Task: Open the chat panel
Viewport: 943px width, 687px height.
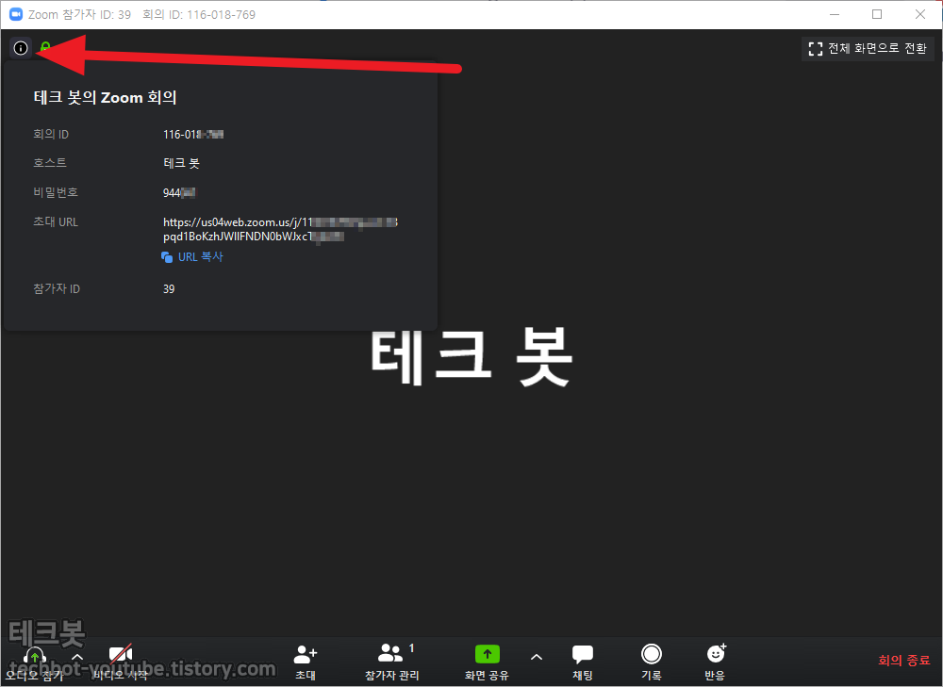Action: point(583,662)
